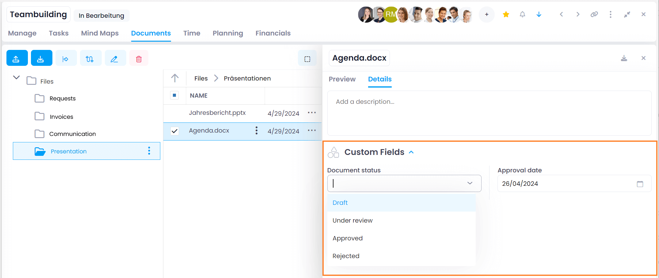The width and height of the screenshot is (659, 278).
Task: Open horizontal ellipsis menu for Agenda.docx
Action: pos(312,130)
